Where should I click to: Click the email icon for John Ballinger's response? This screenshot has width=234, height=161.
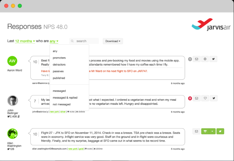coord(197,98)
